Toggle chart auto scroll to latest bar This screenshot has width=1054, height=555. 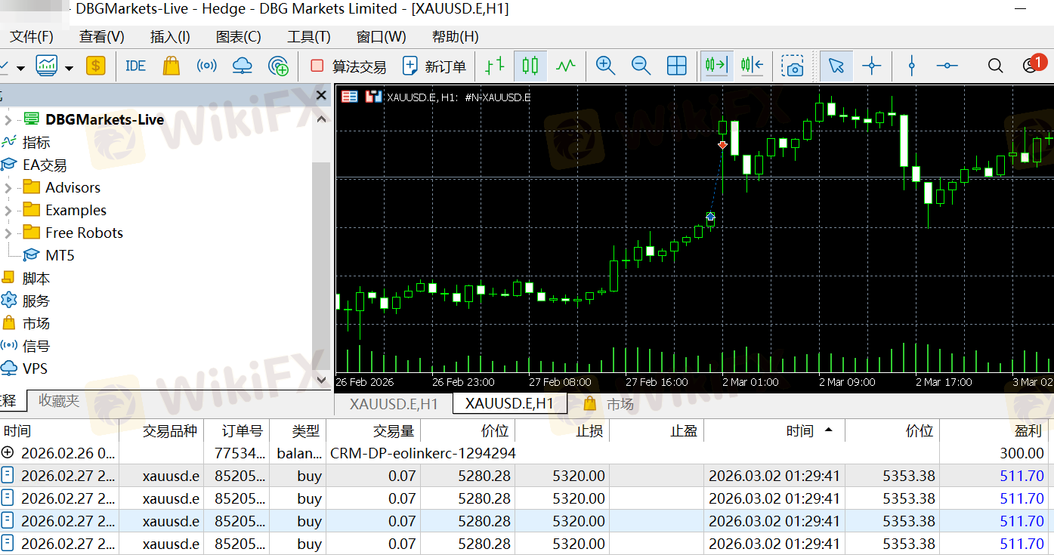click(716, 66)
